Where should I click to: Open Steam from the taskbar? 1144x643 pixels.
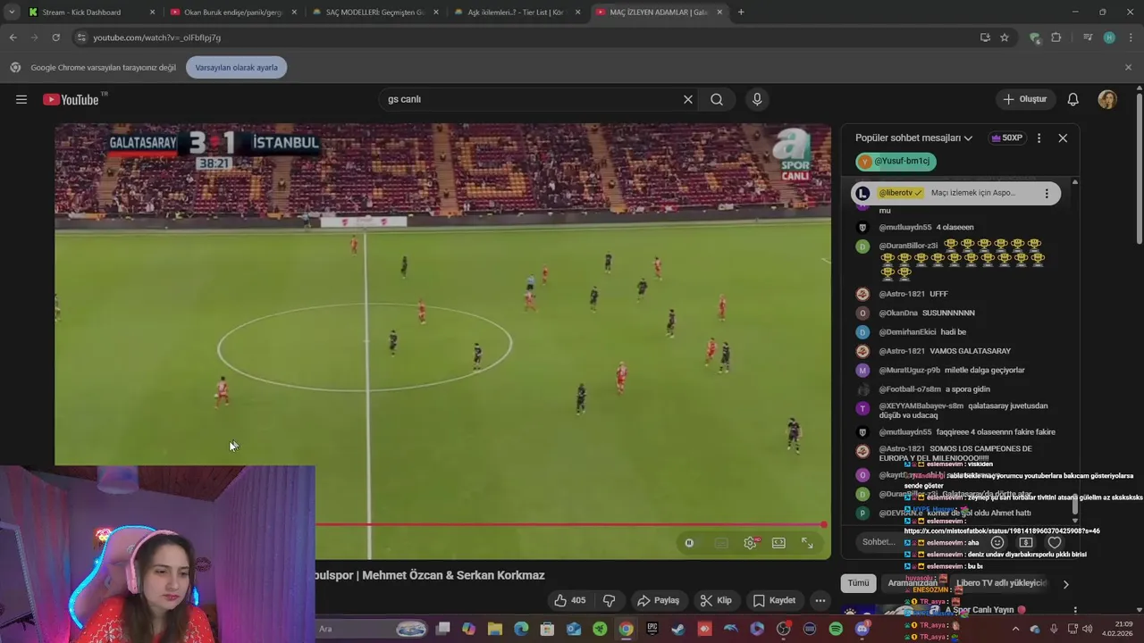click(x=678, y=629)
